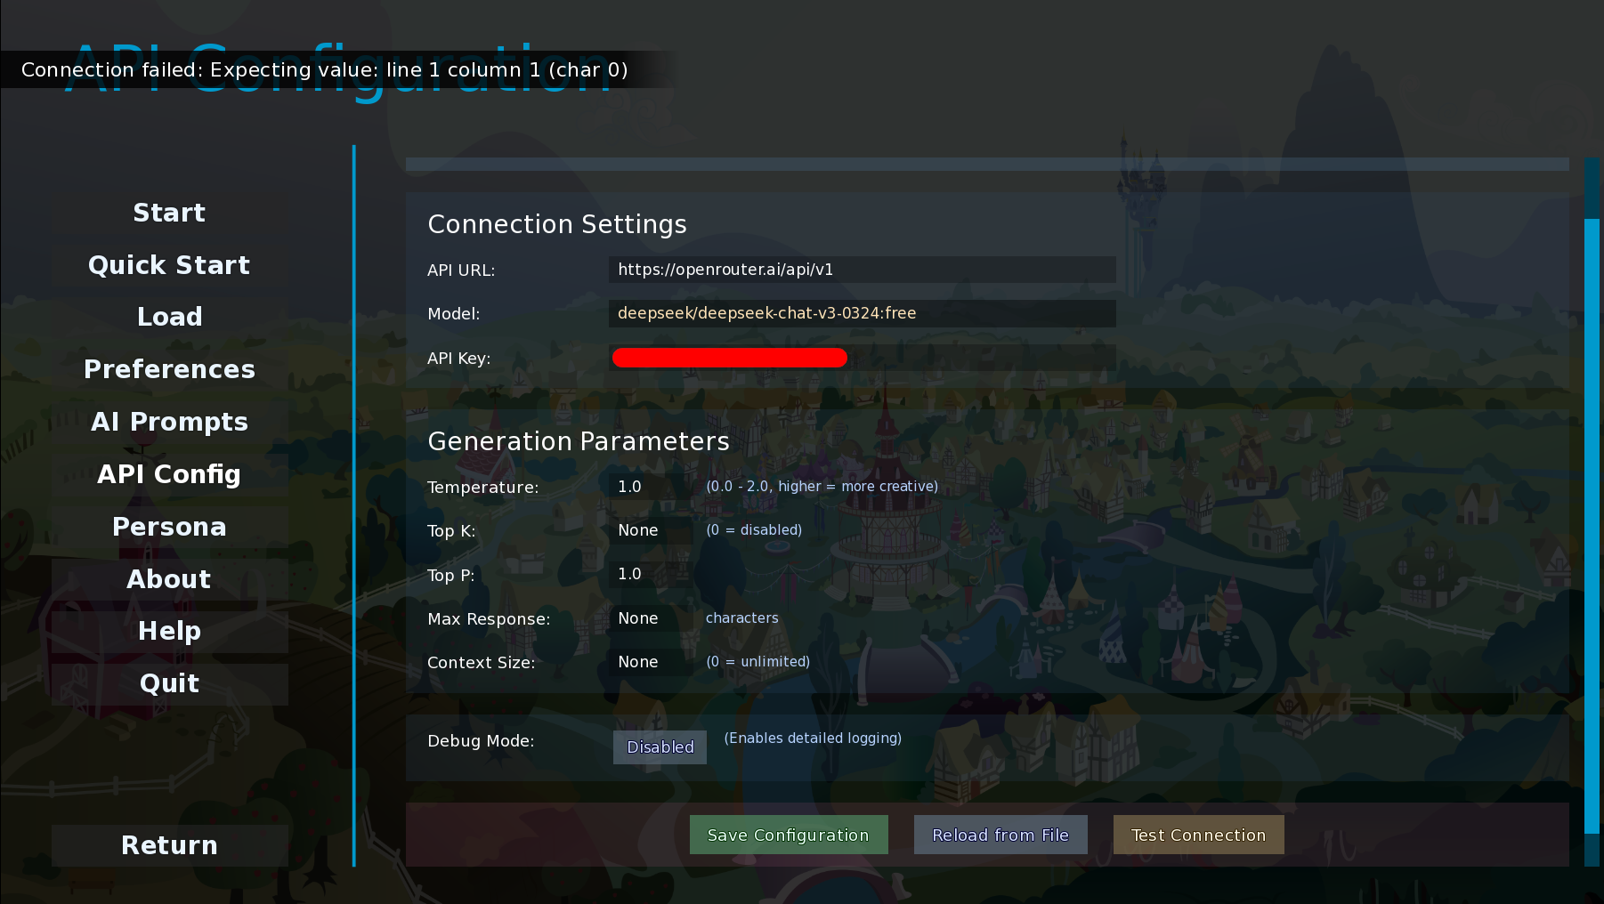The image size is (1604, 904).
Task: Click the 'Context Size:' label
Action: [x=481, y=663]
